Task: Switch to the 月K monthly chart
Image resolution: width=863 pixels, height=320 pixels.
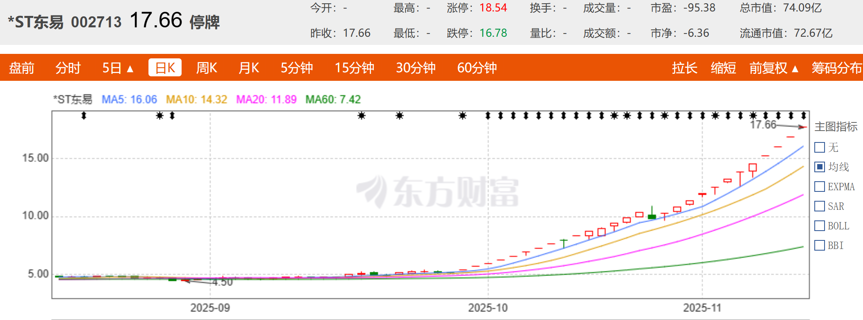Action: tap(249, 68)
